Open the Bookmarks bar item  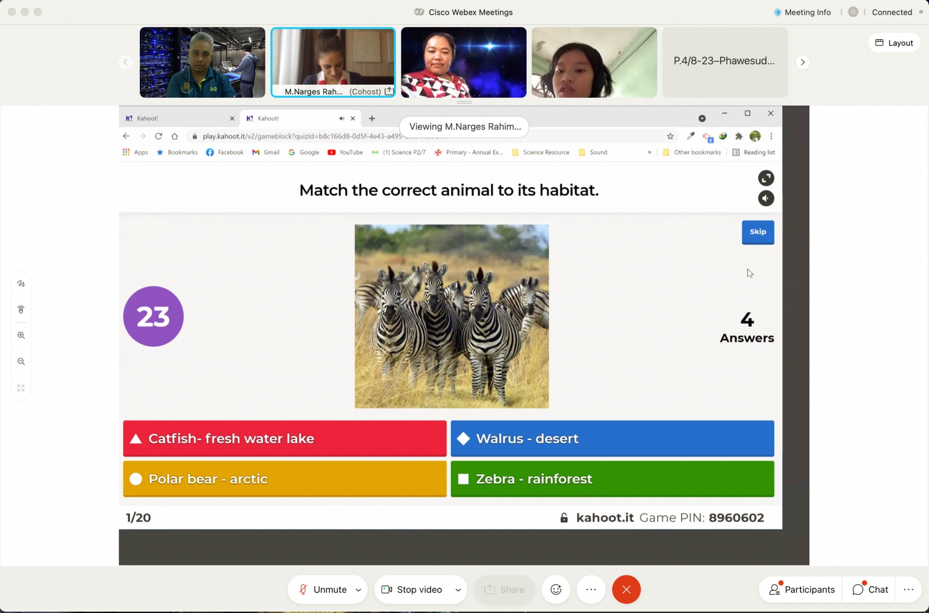[x=177, y=152]
